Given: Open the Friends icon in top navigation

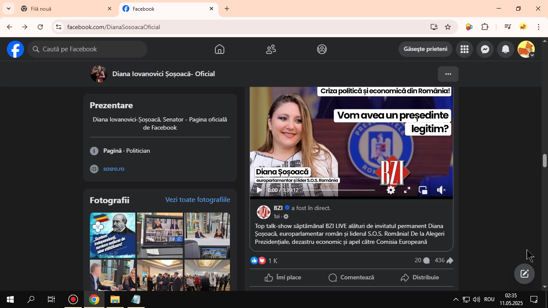Looking at the screenshot, I should pos(271,49).
